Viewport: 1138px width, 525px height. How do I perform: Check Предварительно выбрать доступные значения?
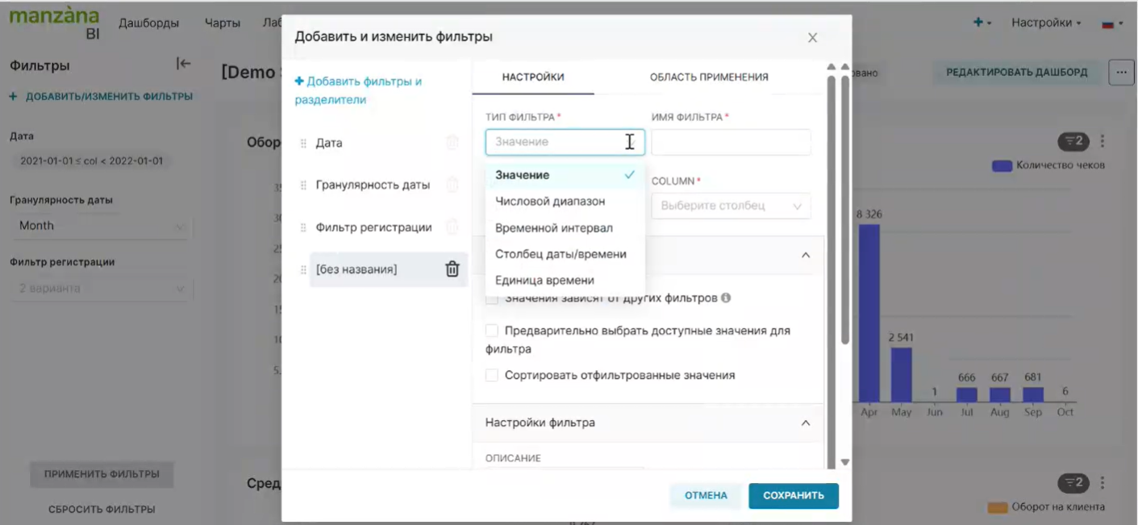(x=492, y=331)
